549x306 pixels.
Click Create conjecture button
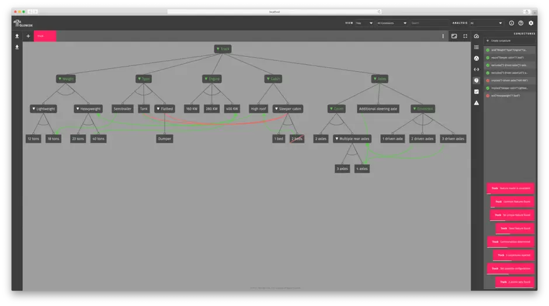coord(501,41)
